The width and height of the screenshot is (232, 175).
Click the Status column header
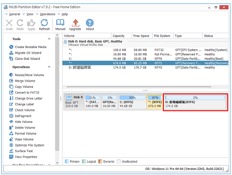(x=215, y=36)
